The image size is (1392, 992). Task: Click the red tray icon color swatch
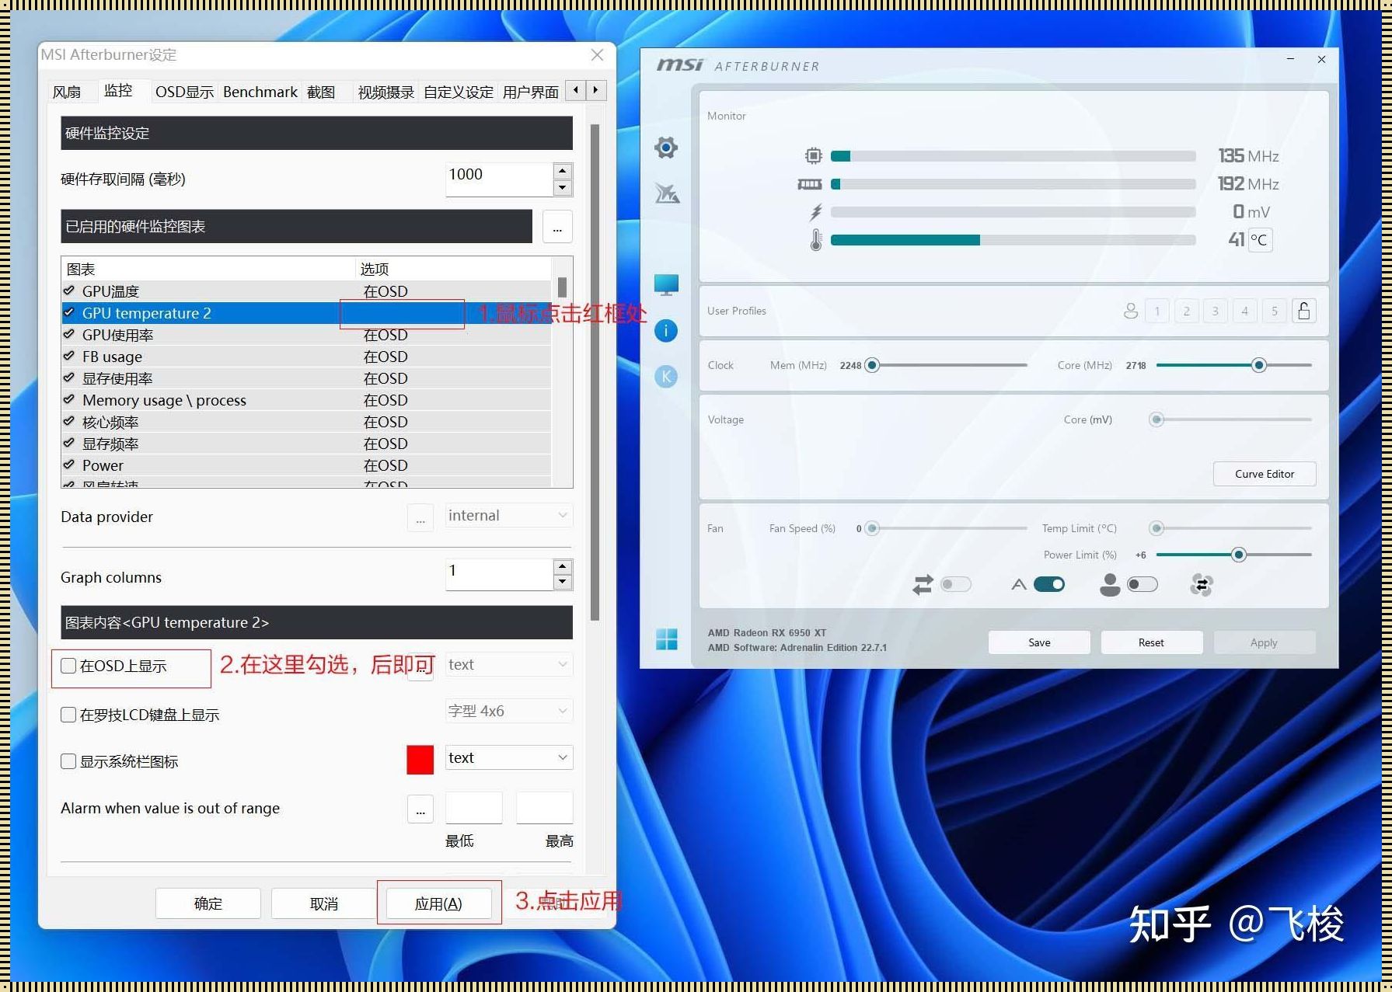point(420,760)
